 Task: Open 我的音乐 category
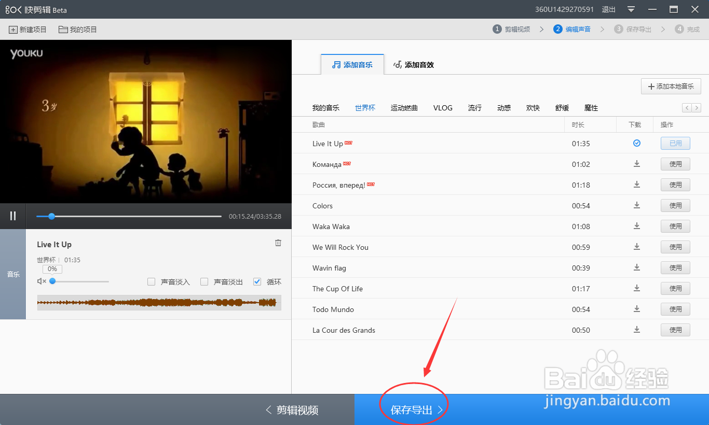[x=326, y=108]
